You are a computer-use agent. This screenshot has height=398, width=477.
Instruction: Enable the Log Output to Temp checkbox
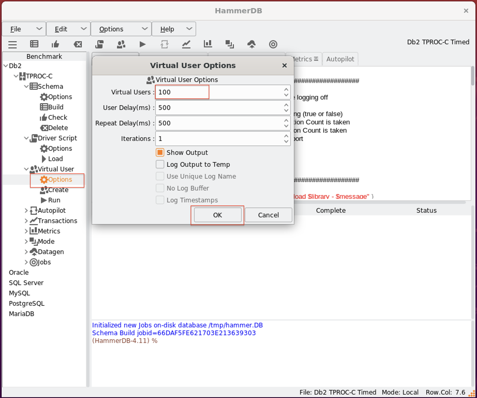[x=160, y=164]
